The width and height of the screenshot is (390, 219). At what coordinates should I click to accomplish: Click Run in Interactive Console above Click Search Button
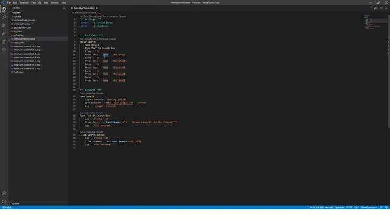coord(91,132)
